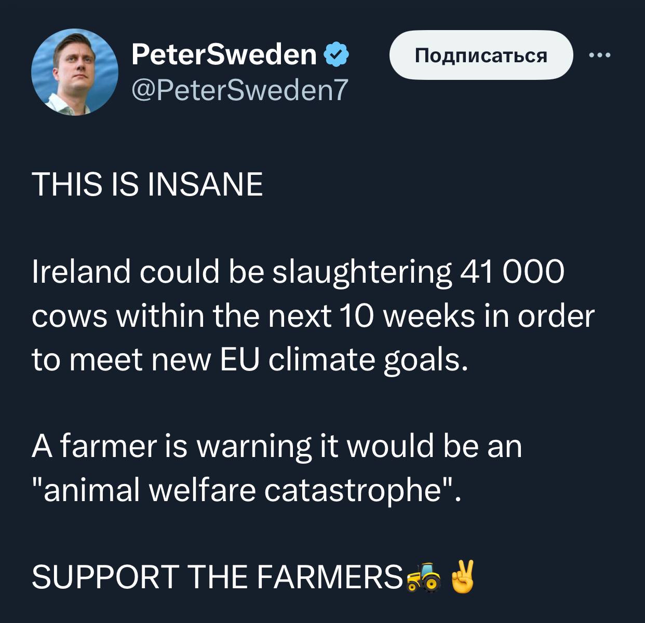Click the PeterSweden display name
This screenshot has height=623, width=645.
(x=224, y=54)
